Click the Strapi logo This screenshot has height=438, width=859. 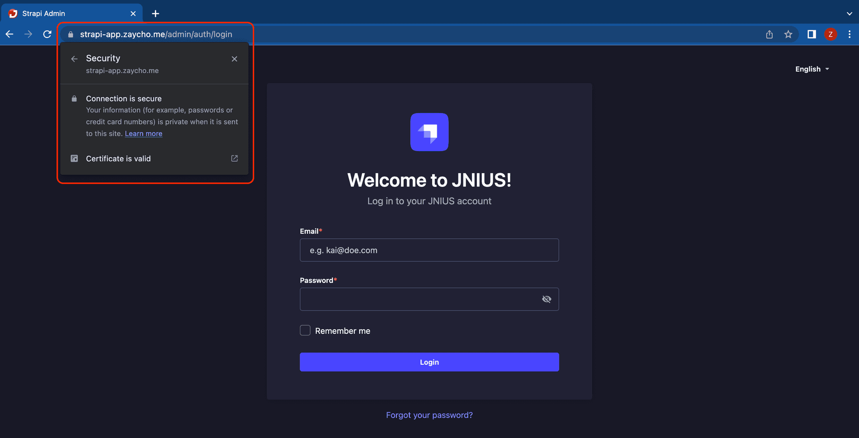pos(429,132)
